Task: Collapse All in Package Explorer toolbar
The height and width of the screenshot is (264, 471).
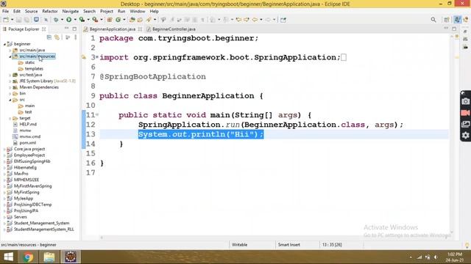Action: click(x=49, y=37)
